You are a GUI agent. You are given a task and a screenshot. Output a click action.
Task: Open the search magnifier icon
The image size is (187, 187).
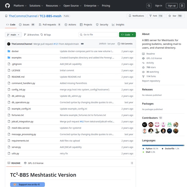click(149, 6)
